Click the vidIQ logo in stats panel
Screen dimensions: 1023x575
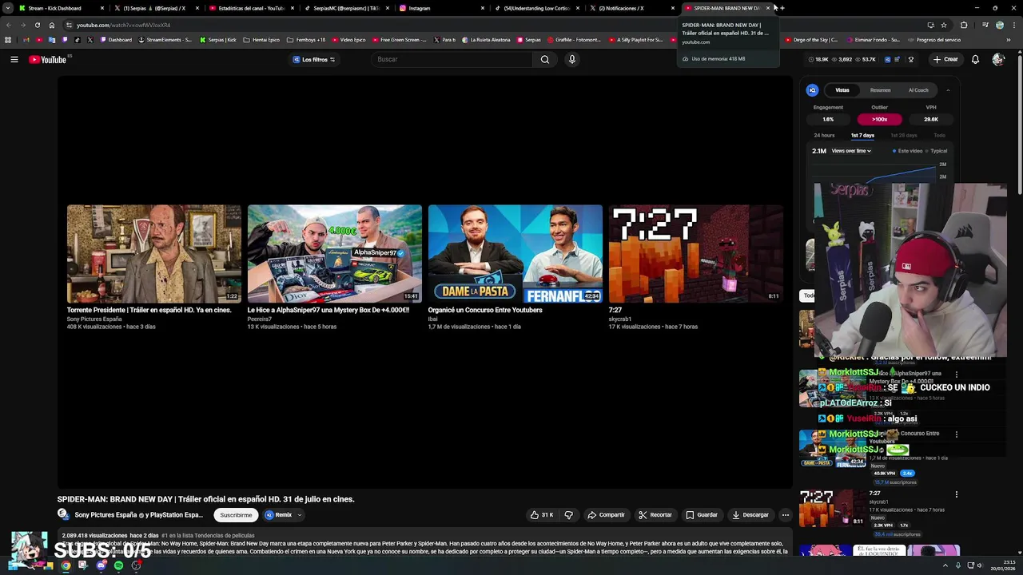812,90
